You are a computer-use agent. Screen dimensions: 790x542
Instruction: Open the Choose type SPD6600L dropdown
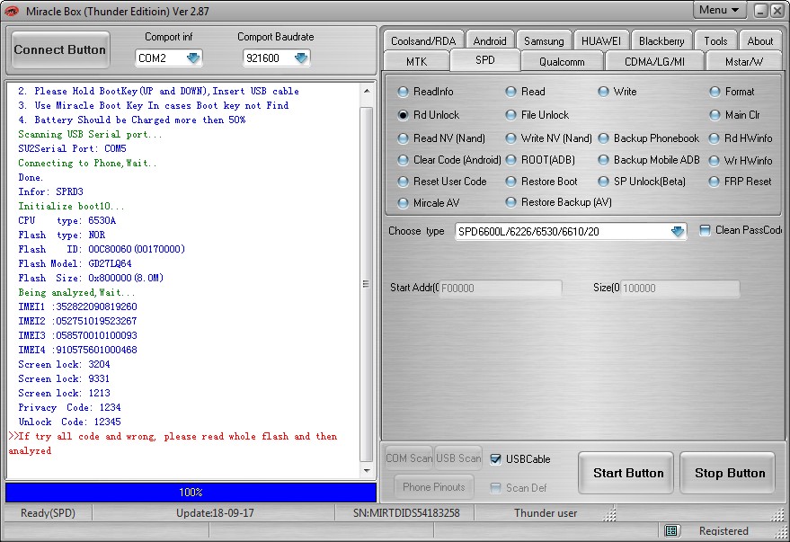(x=678, y=232)
